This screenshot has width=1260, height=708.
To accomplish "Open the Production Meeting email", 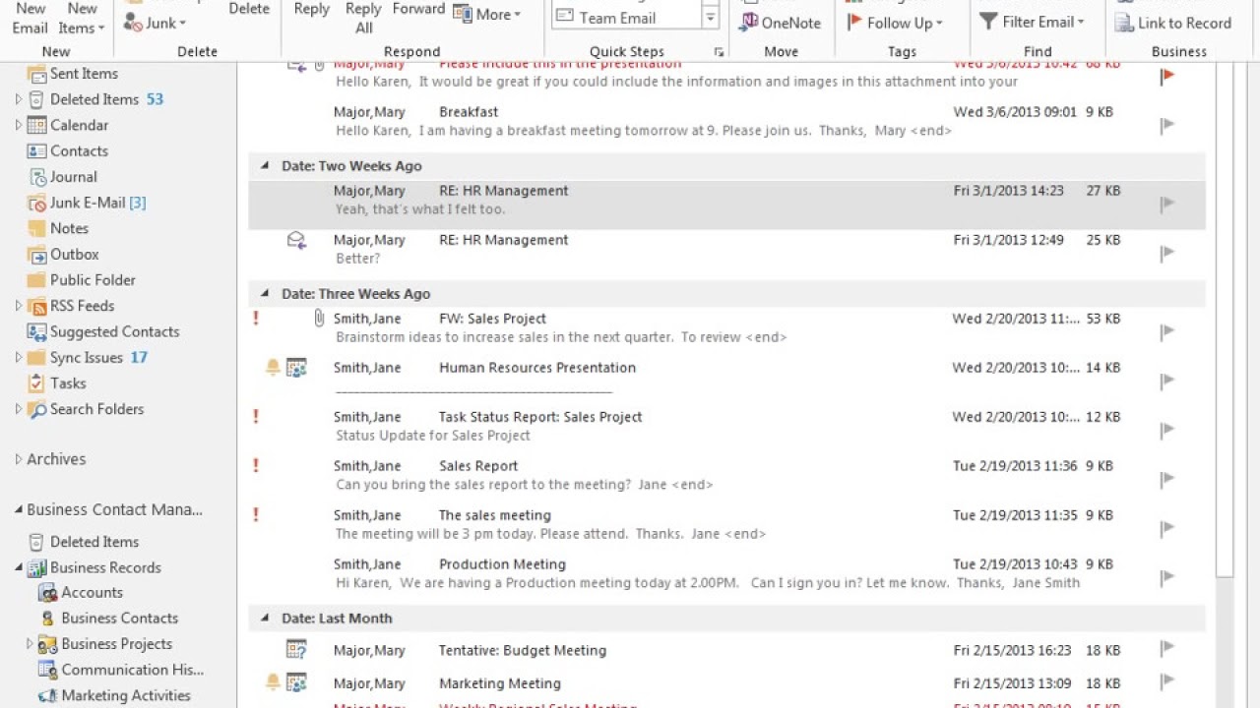I will (x=726, y=573).
